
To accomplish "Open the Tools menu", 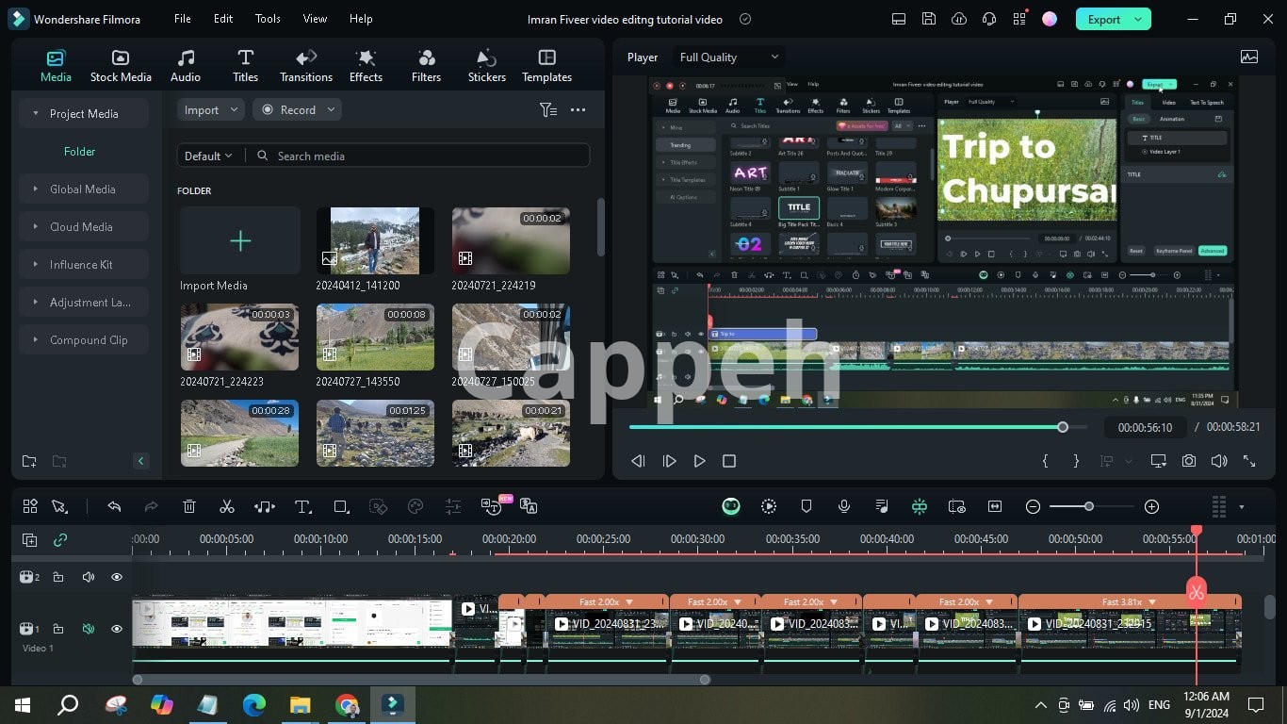I will point(268,19).
